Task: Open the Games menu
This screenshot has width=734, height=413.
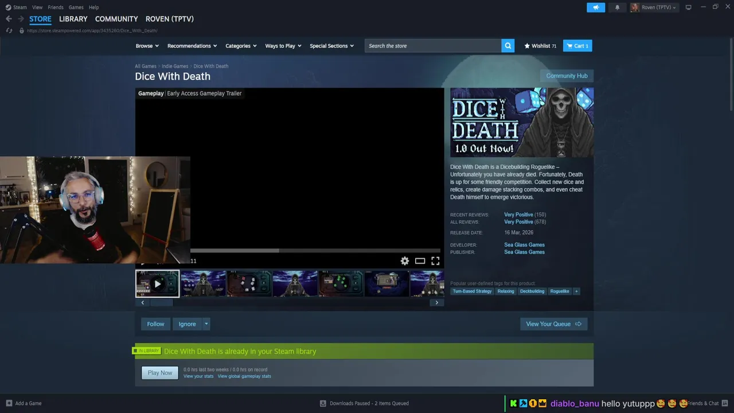Action: tap(76, 7)
